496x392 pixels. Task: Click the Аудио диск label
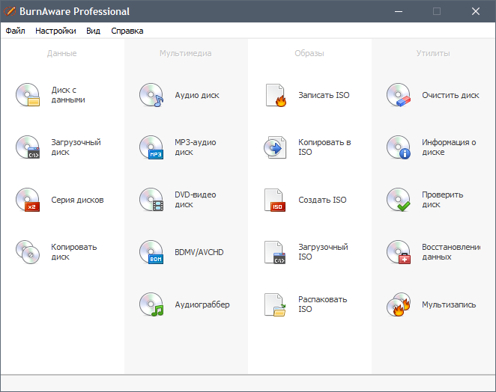coord(197,95)
